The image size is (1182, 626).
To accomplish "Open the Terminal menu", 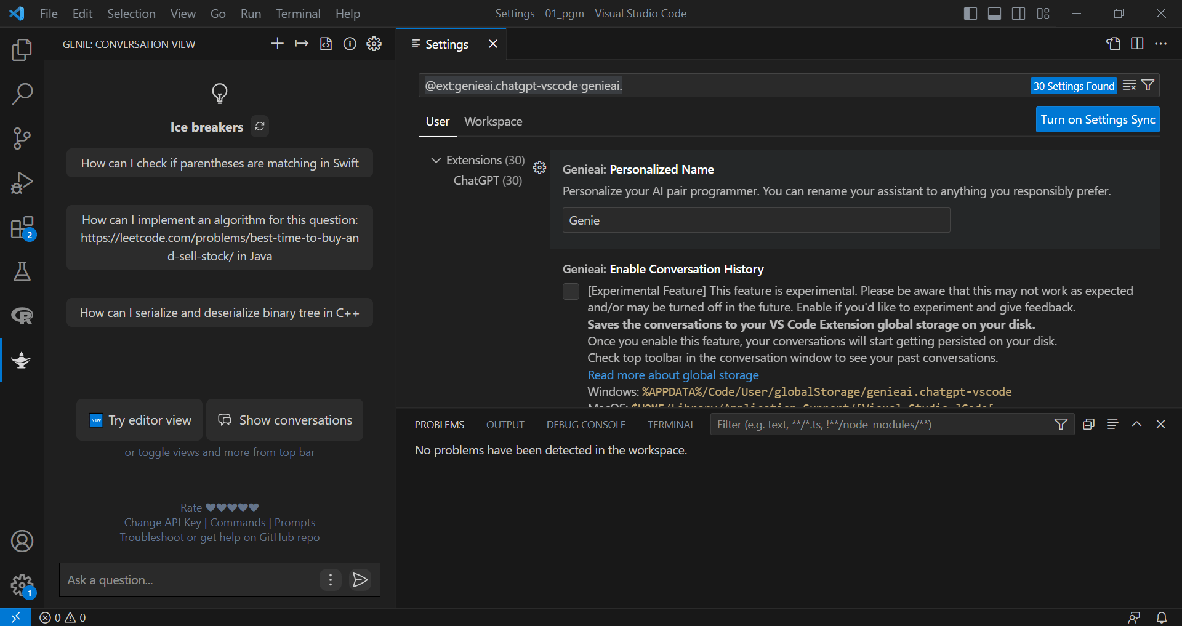I will pos(298,13).
